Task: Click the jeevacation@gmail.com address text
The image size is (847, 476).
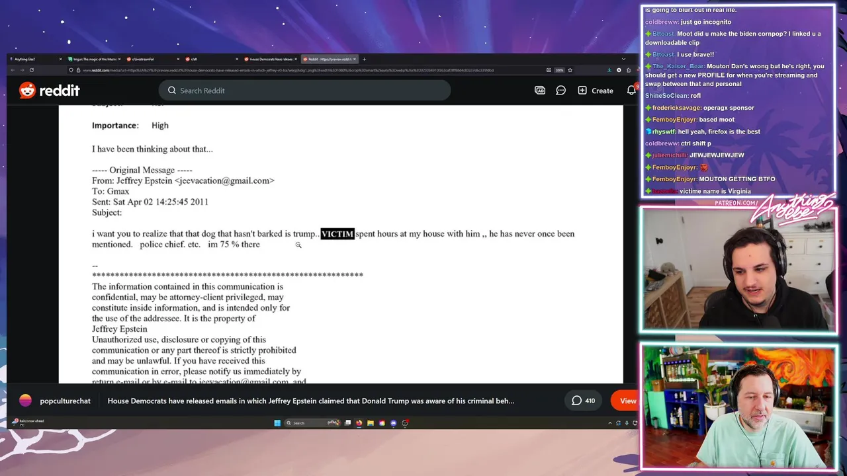Action: click(224, 180)
